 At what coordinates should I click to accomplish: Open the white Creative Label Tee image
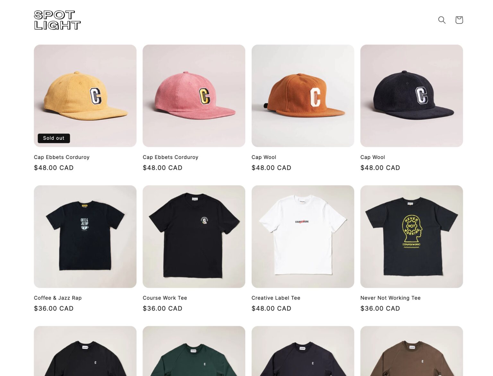pos(303,236)
